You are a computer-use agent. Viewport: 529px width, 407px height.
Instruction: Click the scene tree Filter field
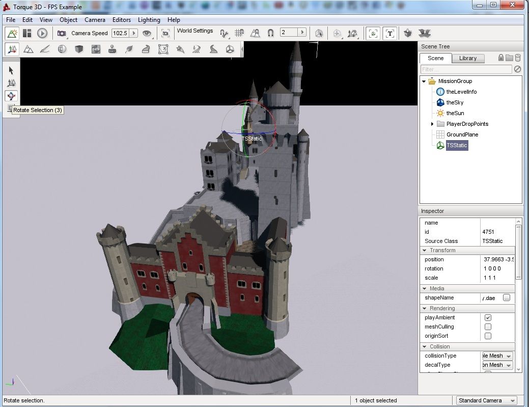[x=466, y=69]
